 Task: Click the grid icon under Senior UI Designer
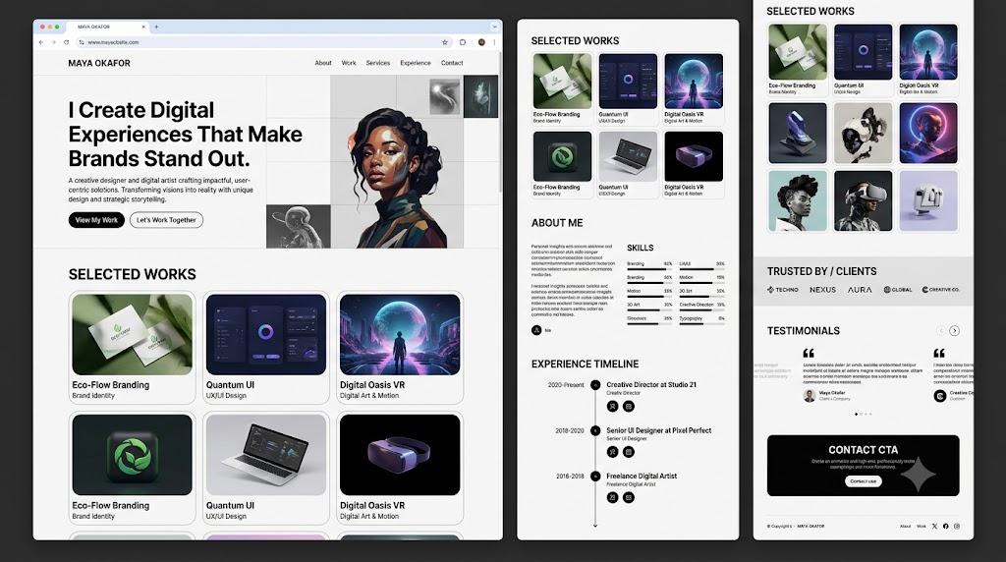click(x=629, y=452)
